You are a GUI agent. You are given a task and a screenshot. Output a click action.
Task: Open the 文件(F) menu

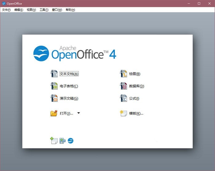tap(6, 10)
